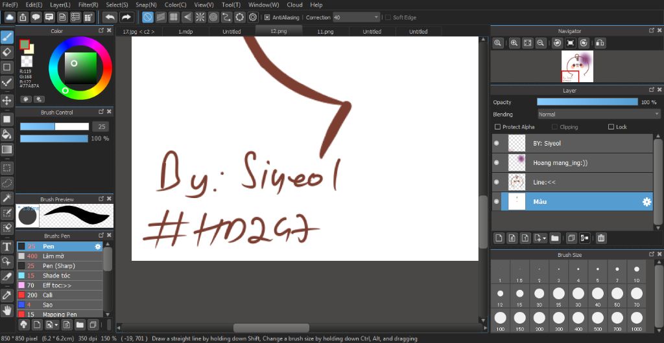
Task: Open the Blending mode dropdown
Action: point(599,115)
